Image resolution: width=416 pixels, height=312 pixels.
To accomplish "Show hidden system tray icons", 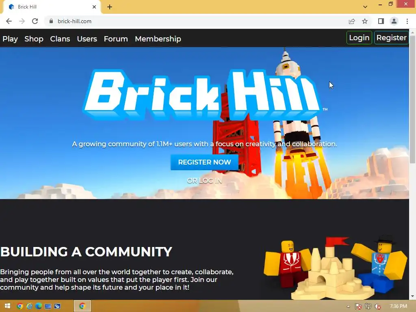I will pyautogui.click(x=348, y=307).
